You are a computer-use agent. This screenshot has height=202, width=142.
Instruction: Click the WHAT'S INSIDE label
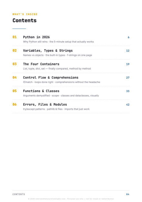click(25, 14)
